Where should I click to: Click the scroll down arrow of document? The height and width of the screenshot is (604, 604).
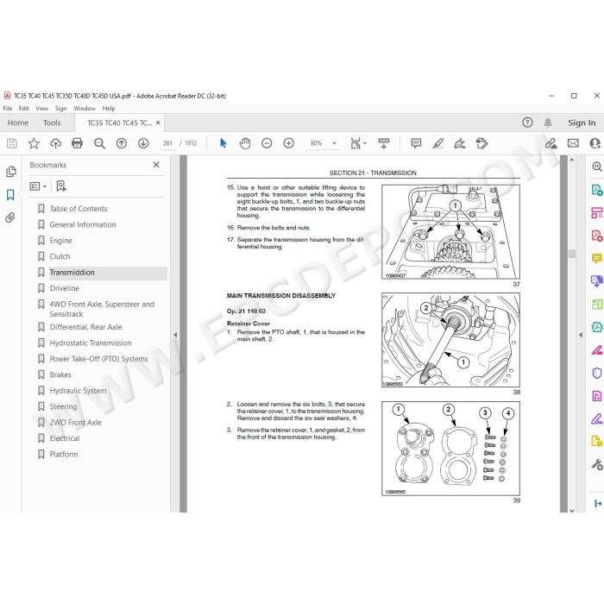[571, 510]
